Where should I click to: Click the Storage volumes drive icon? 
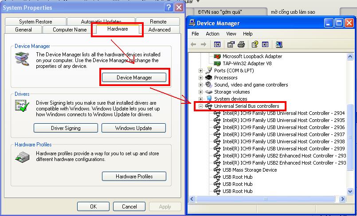(x=208, y=92)
